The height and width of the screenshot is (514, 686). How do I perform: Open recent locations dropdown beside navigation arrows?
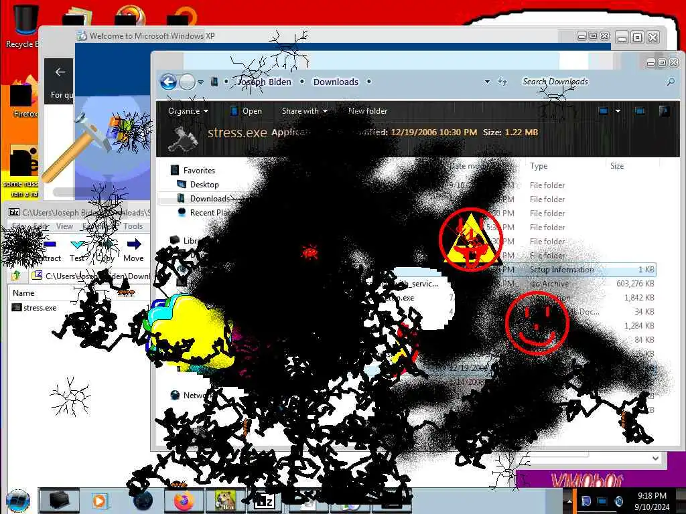click(x=200, y=82)
